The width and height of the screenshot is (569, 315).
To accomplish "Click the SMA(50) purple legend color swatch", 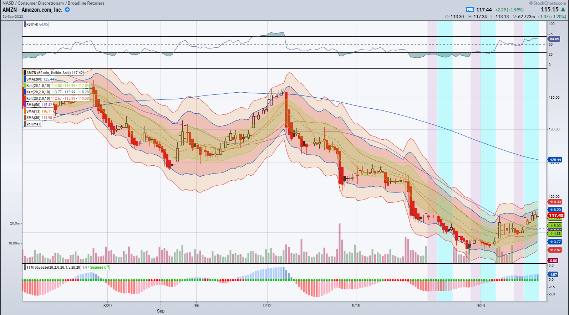I will pyautogui.click(x=25, y=105).
